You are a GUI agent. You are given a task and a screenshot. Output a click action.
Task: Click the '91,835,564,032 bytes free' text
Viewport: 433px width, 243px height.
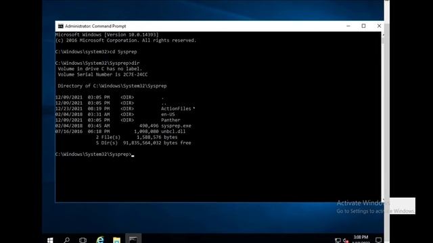pyautogui.click(x=157, y=142)
